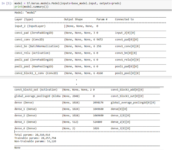
Task: Select the dense_3 (Dense) layer name
Action: pos(25,122)
